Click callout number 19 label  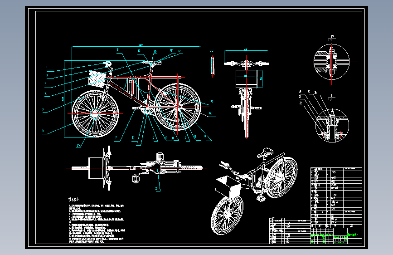pos(155,52)
